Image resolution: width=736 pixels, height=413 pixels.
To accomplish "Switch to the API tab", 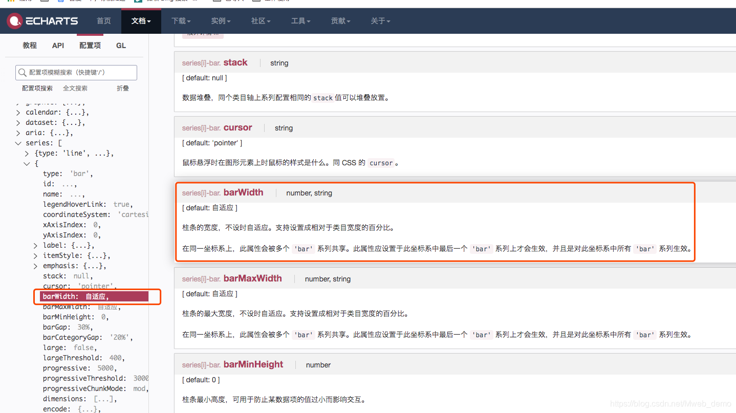I will 58,46.
